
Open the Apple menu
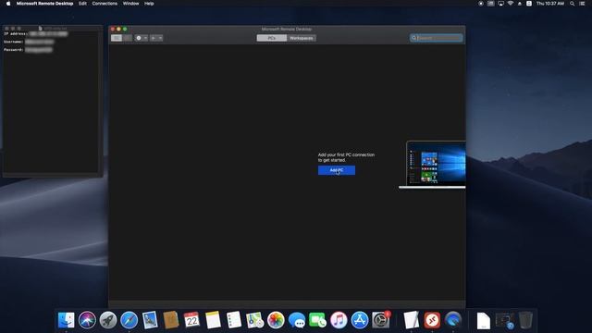click(x=8, y=4)
